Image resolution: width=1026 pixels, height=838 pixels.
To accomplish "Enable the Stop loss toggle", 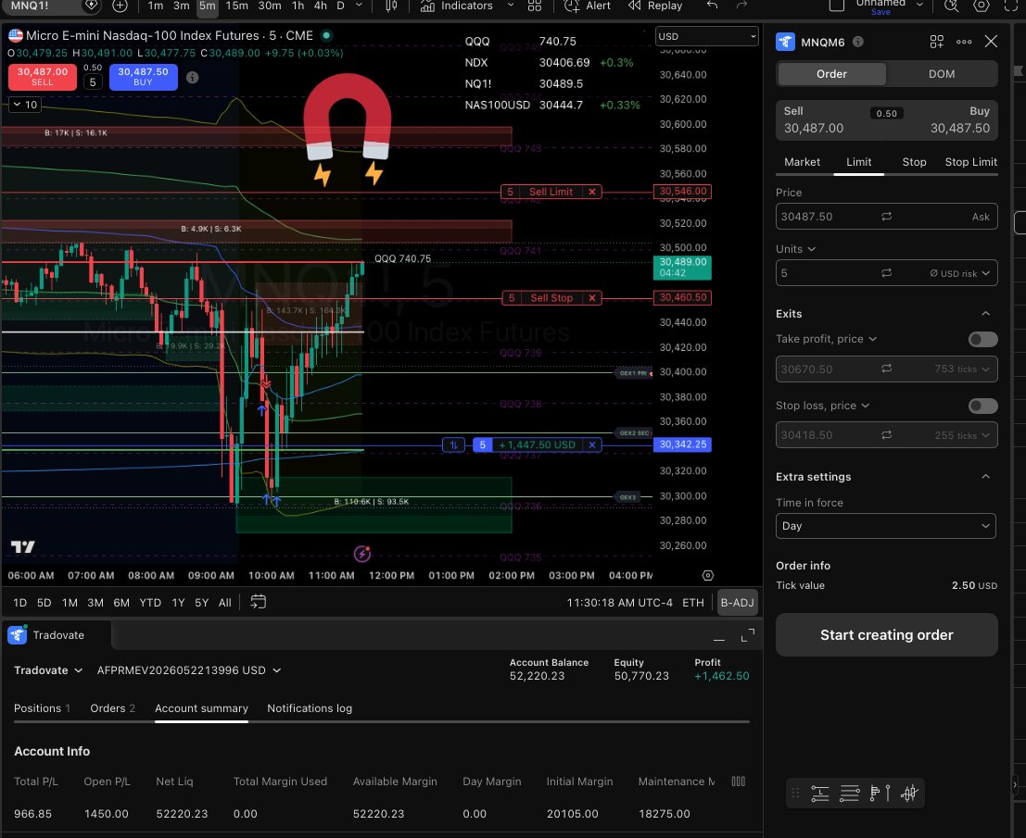I will point(982,406).
